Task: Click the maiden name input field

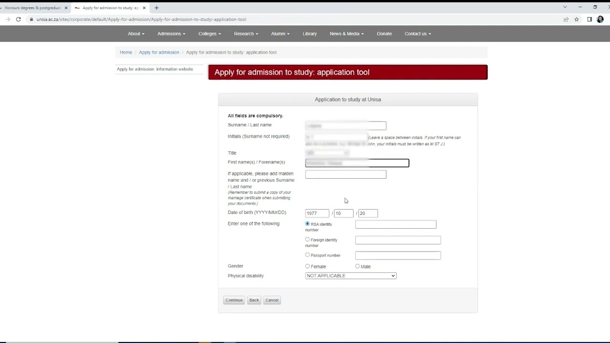Action: coord(346,174)
